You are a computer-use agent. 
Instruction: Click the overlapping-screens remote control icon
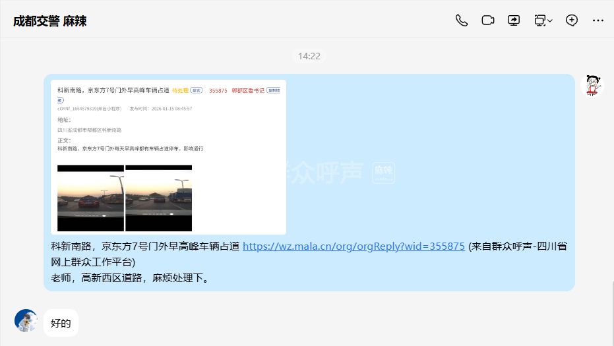point(539,20)
